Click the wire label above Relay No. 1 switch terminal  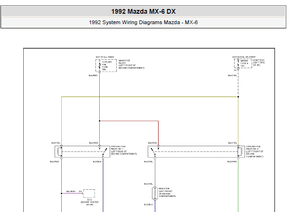coord(94,143)
